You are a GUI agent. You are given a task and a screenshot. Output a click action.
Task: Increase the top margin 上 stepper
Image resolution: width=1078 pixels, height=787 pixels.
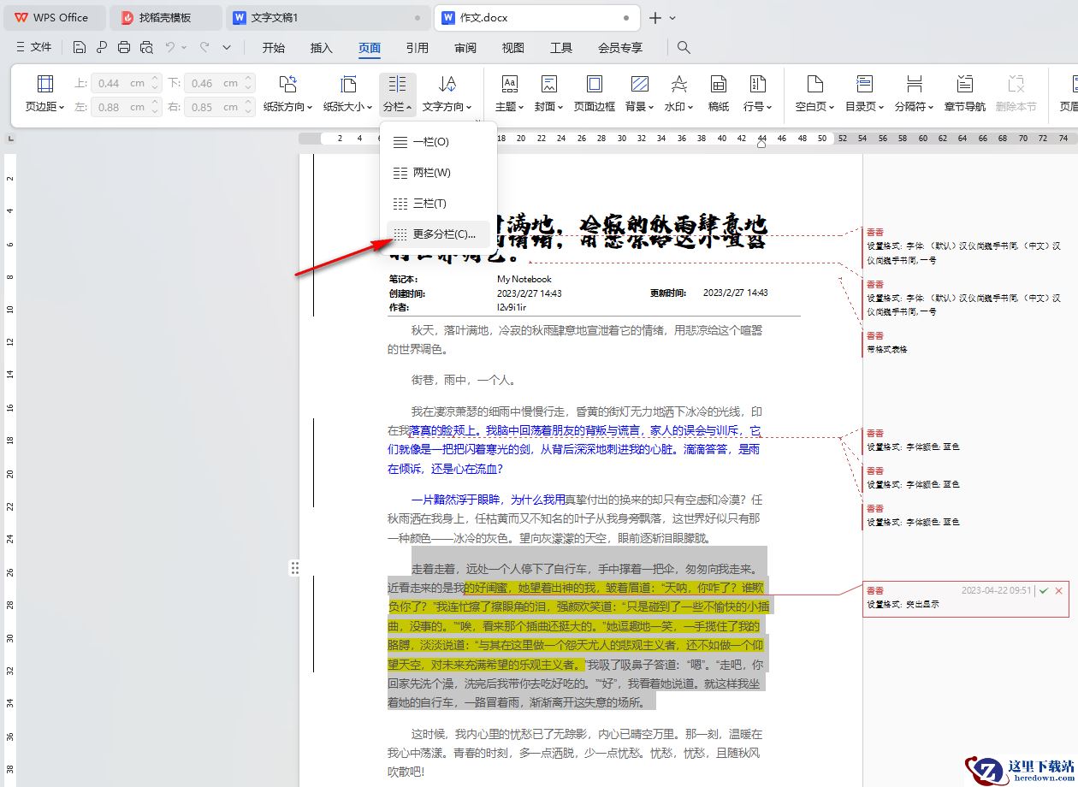click(155, 80)
